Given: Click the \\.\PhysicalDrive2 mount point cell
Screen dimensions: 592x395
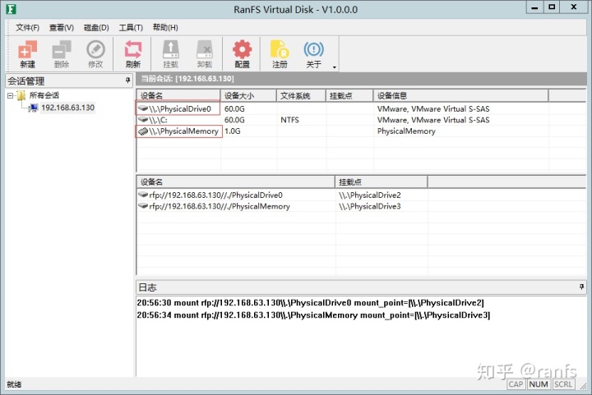Looking at the screenshot, I should click(370, 195).
